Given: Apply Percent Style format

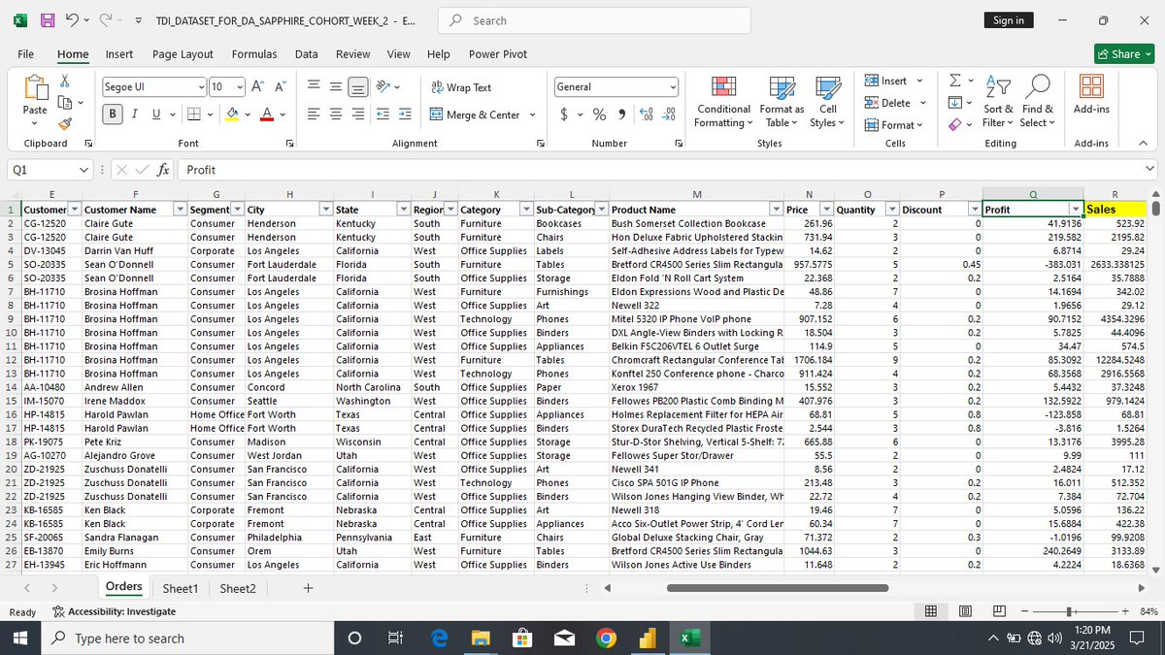Looking at the screenshot, I should click(x=599, y=115).
